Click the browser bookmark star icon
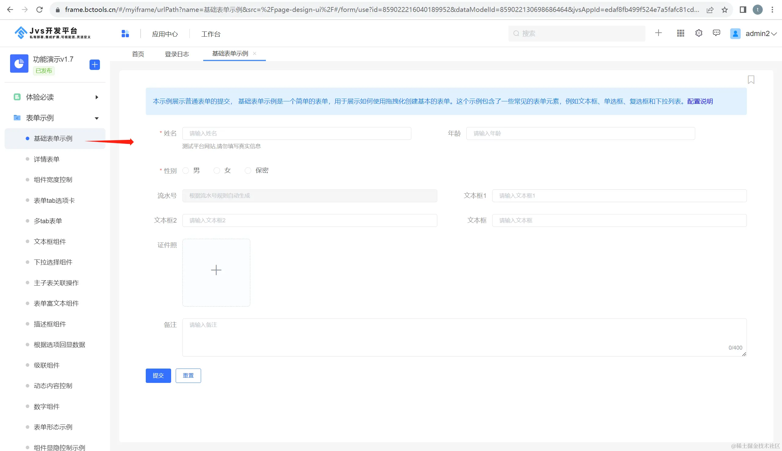The image size is (782, 451). click(x=725, y=9)
